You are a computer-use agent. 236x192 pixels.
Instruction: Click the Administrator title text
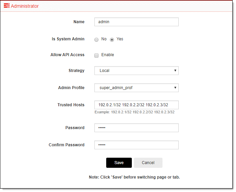[25, 6]
